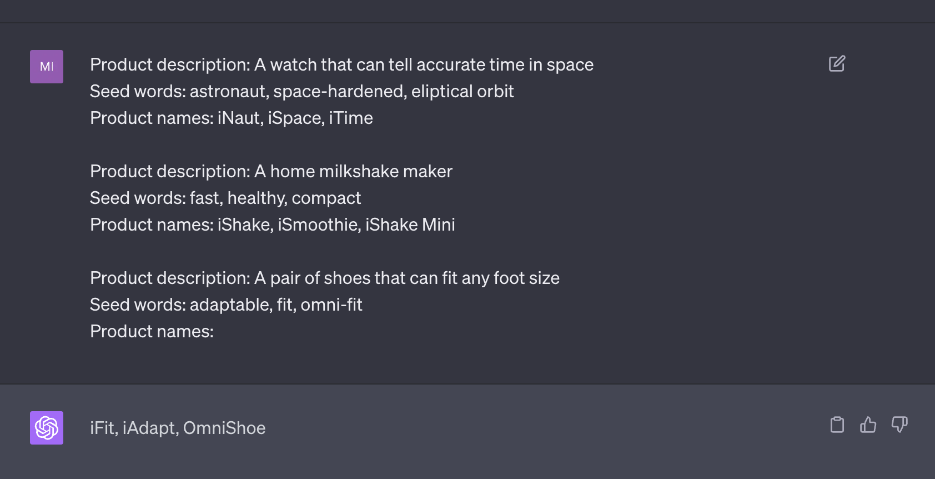Click the shoes product description line

[324, 278]
